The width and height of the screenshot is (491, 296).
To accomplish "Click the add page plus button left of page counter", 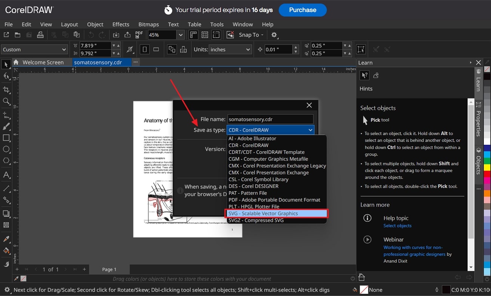I will coord(17,269).
